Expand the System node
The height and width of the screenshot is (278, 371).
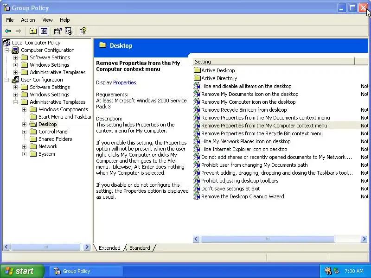click(x=25, y=154)
